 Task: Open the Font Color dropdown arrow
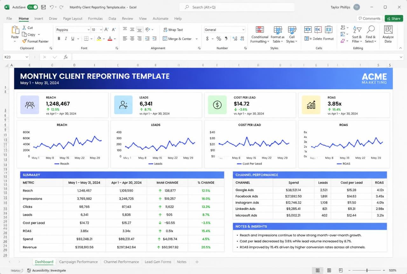coord(115,39)
